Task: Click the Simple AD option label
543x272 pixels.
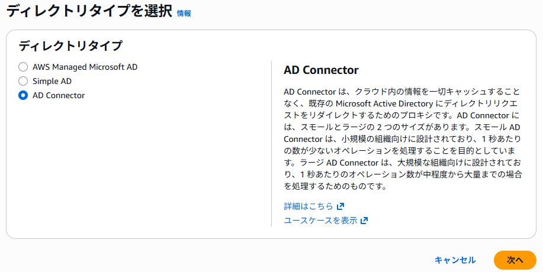Action: pos(52,81)
